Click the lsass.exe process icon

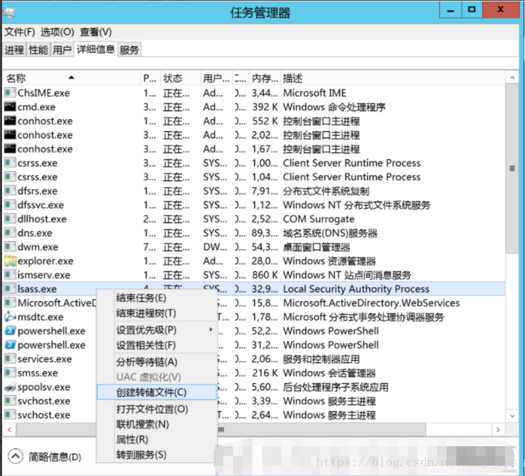coord(10,289)
